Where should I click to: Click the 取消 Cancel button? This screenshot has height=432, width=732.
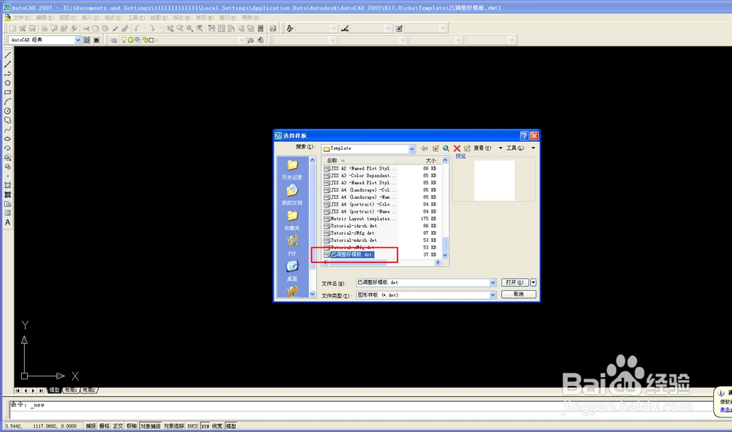[519, 294]
